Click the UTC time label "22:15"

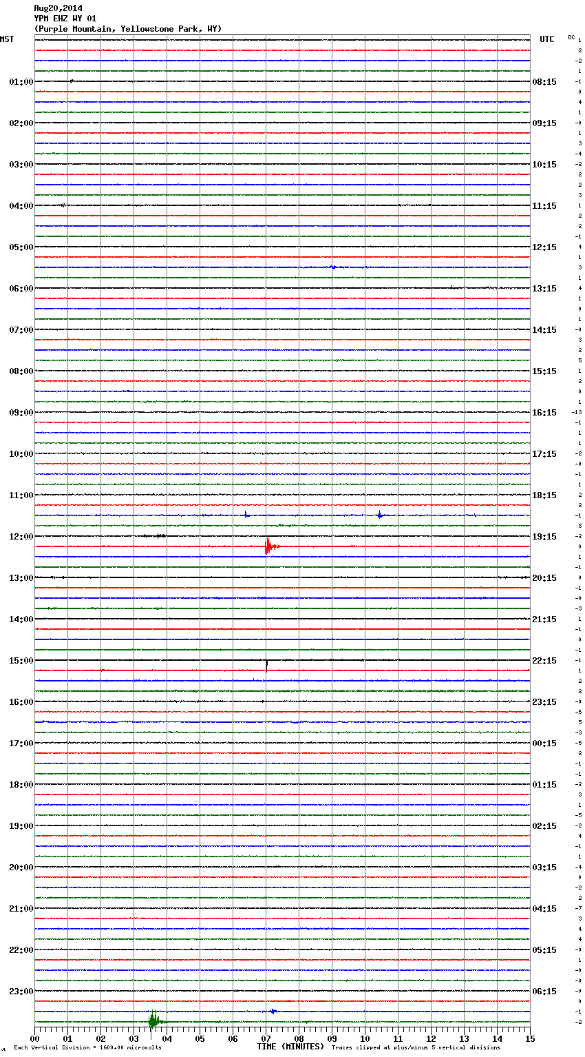click(544, 661)
